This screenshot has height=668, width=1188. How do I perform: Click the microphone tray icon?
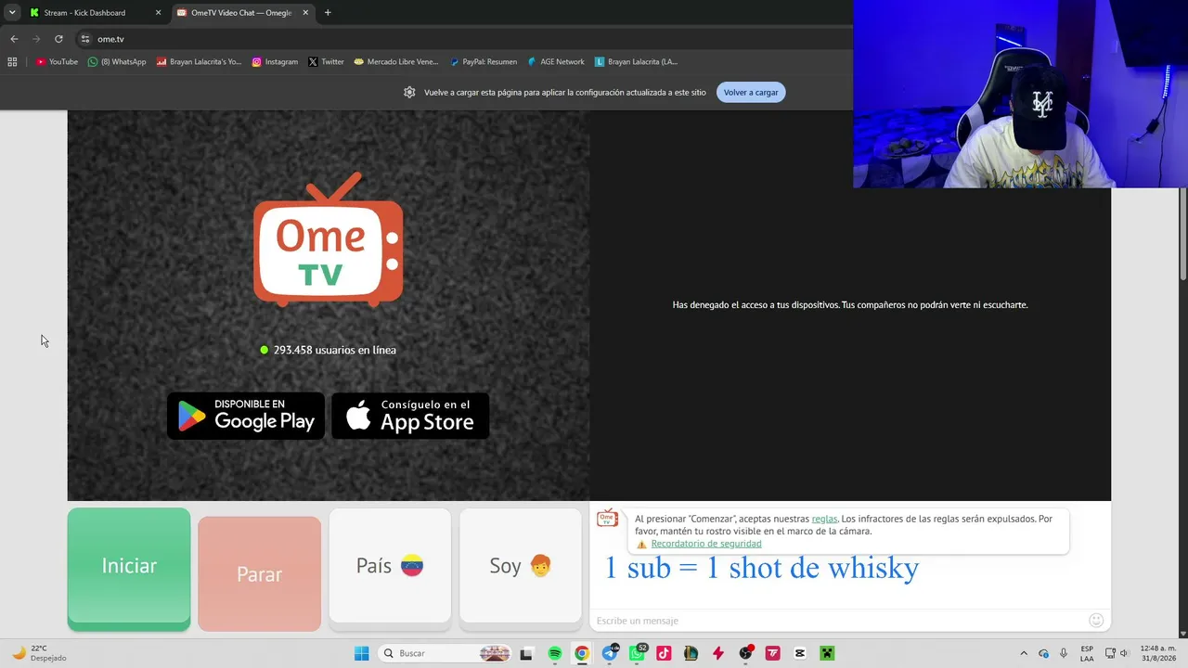point(1064,653)
